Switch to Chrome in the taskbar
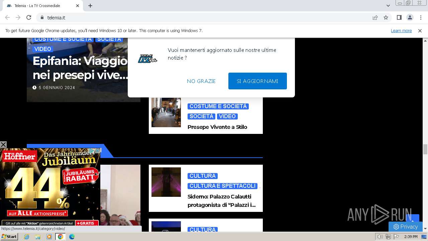 (x=61, y=237)
